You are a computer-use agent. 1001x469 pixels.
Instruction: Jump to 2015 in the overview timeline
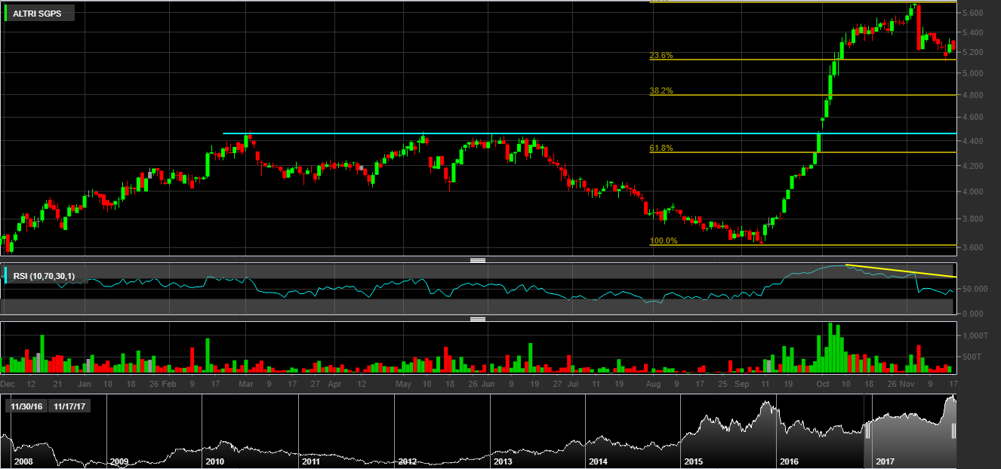click(x=694, y=460)
